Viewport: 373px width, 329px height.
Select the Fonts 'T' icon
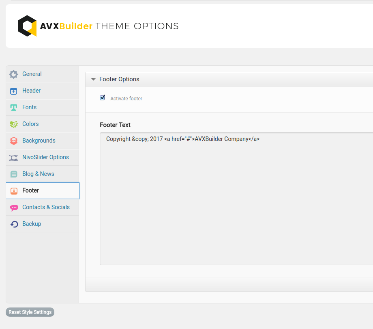(x=14, y=107)
